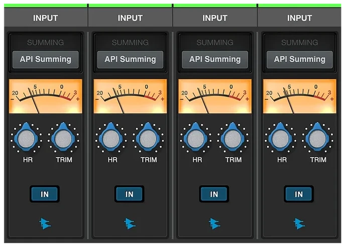The height and width of the screenshot is (247, 345).
Task: Click the SUMMING label in first channel
Action: (x=46, y=43)
